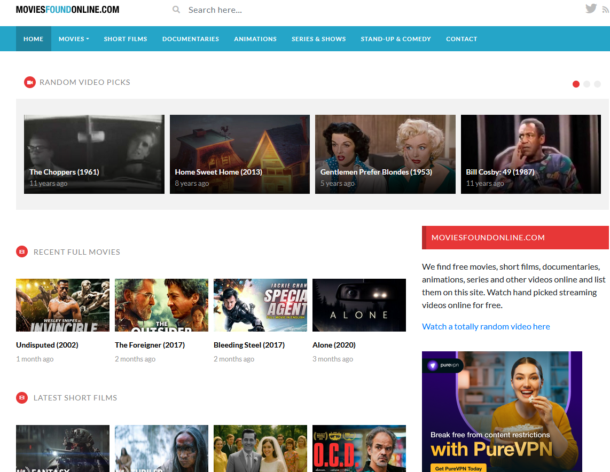Viewport: 610px width, 472px height.
Task: Click the Recent Full Movies film icon
Action: [x=22, y=251]
